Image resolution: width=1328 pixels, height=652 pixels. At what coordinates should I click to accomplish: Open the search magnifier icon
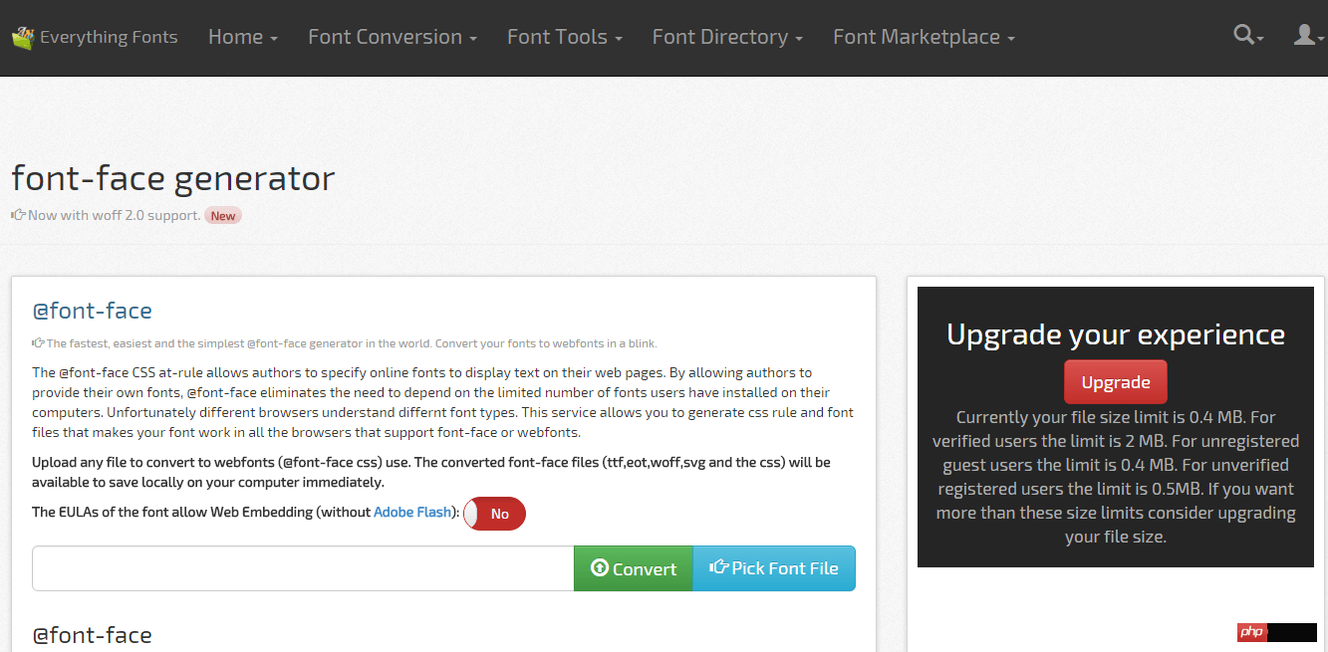1248,35
